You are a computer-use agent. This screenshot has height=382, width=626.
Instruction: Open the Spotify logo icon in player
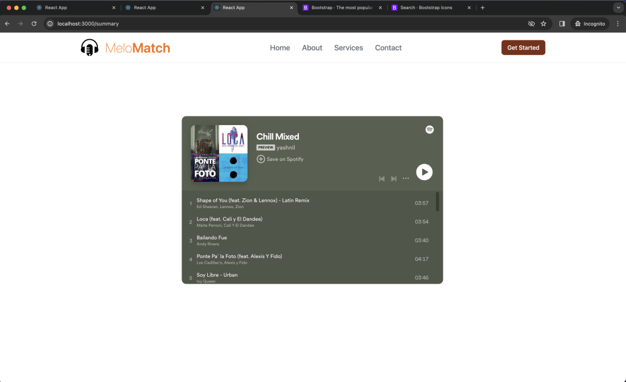(x=430, y=130)
